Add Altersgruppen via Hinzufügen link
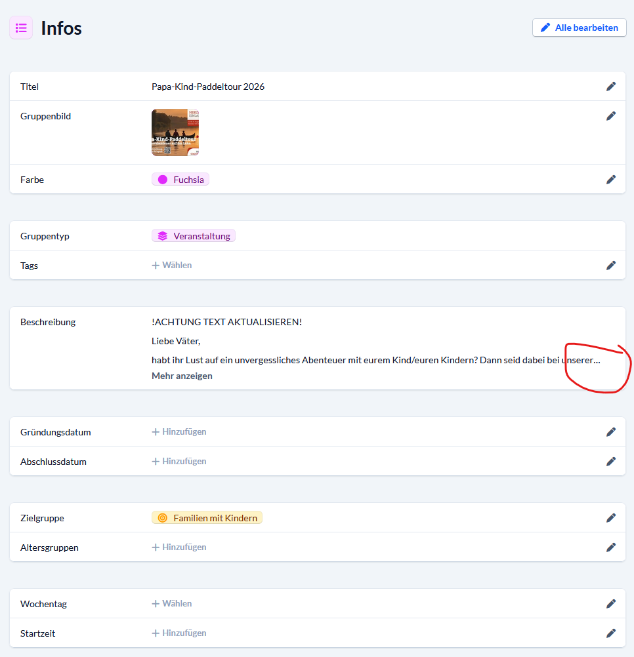 click(179, 547)
